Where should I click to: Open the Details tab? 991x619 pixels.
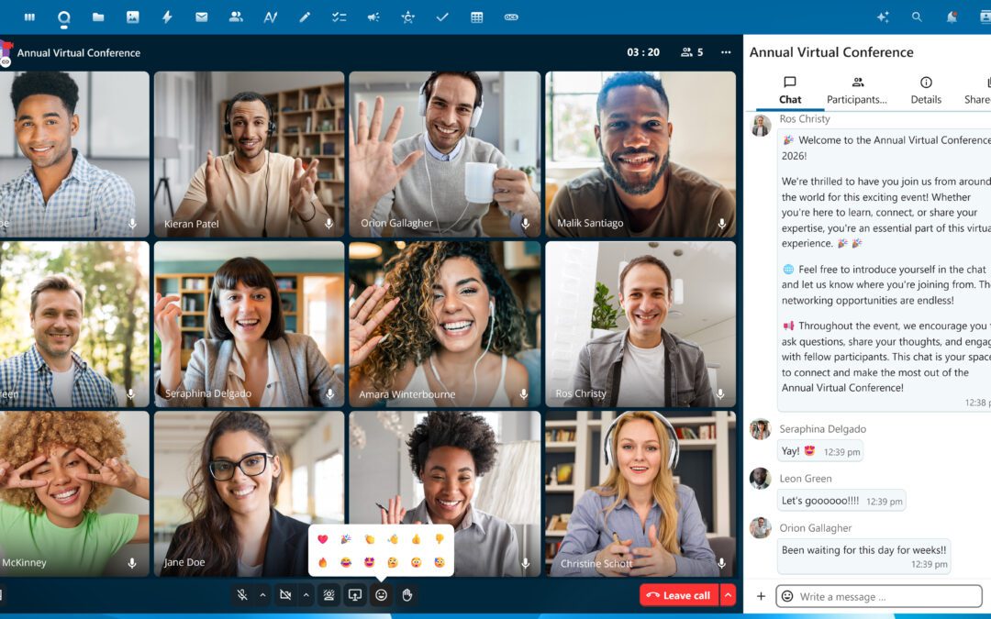tap(925, 89)
